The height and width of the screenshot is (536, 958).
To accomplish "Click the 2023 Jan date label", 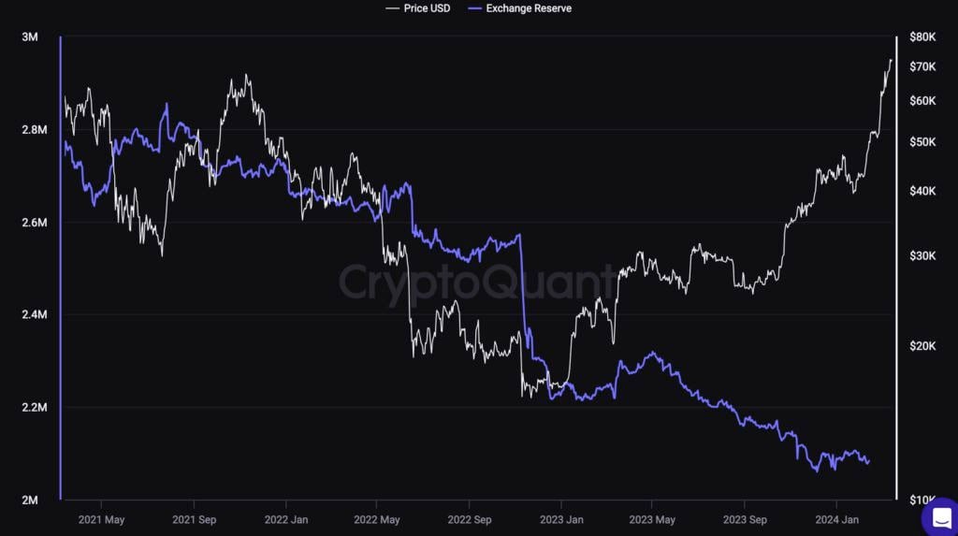I will click(x=562, y=519).
